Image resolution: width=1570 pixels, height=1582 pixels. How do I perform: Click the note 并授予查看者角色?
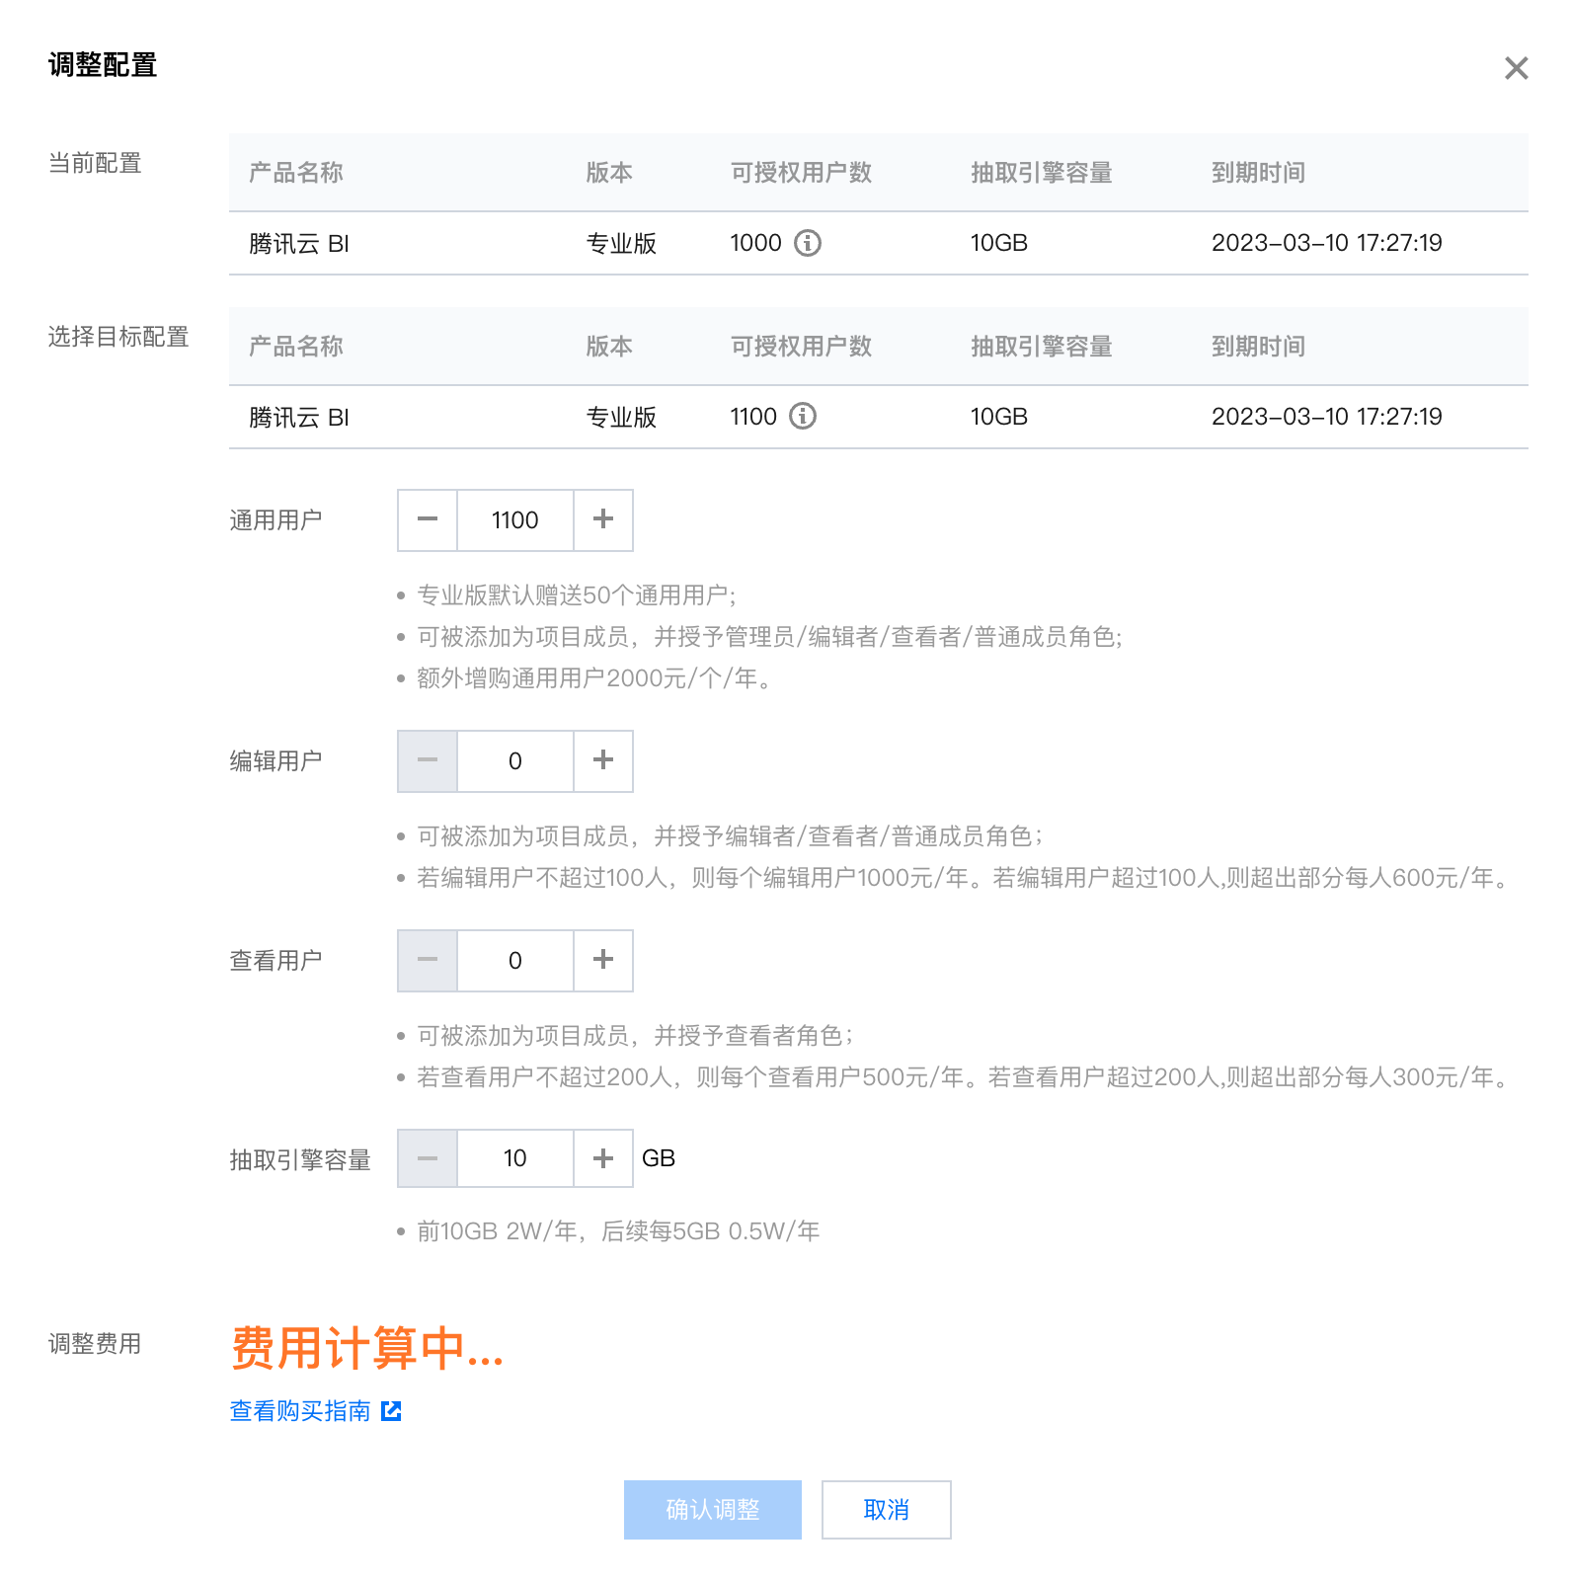click(635, 1036)
